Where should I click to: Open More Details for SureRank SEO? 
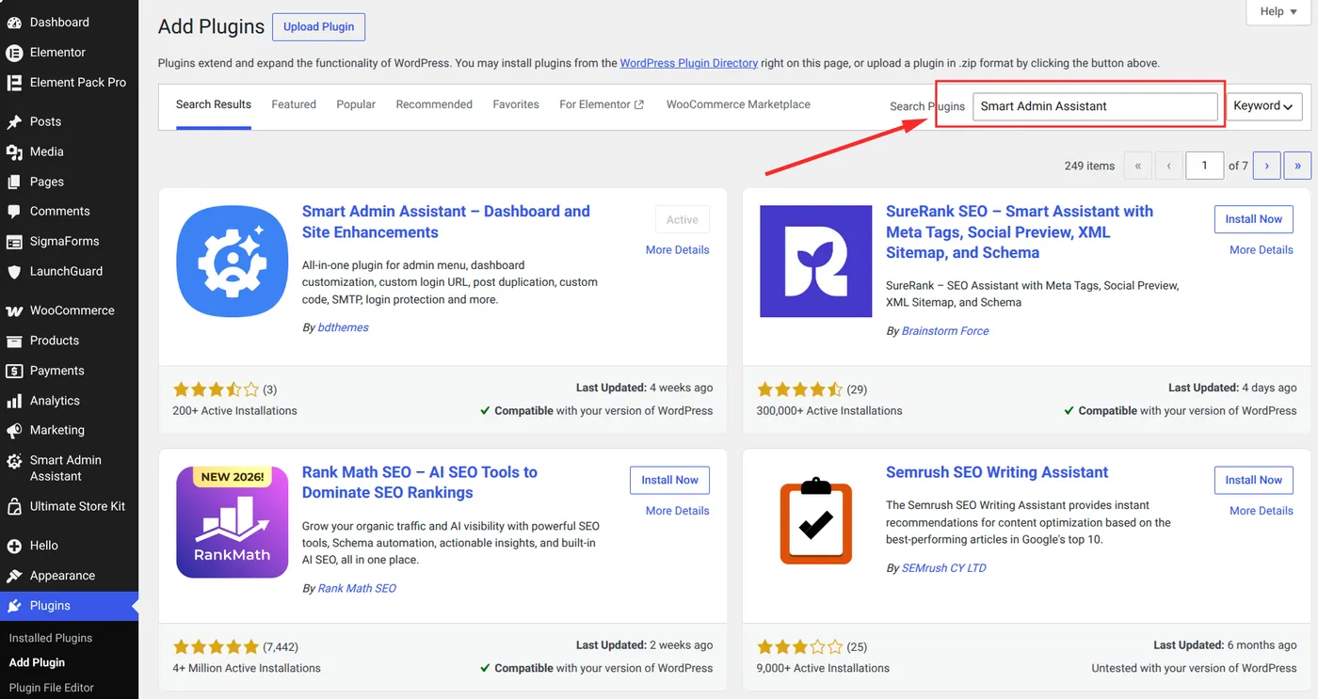pos(1262,250)
